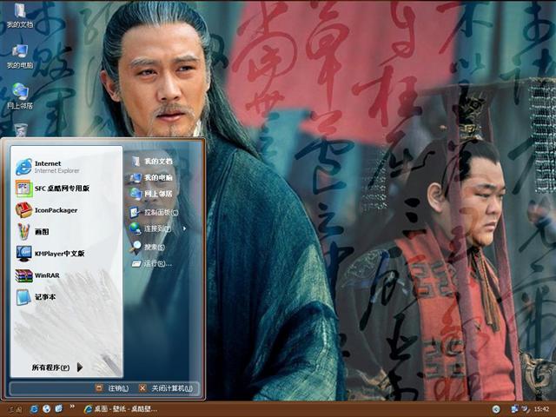556x417 pixels.
Task: Click third quick launch icon
Action: pyautogui.click(x=58, y=409)
